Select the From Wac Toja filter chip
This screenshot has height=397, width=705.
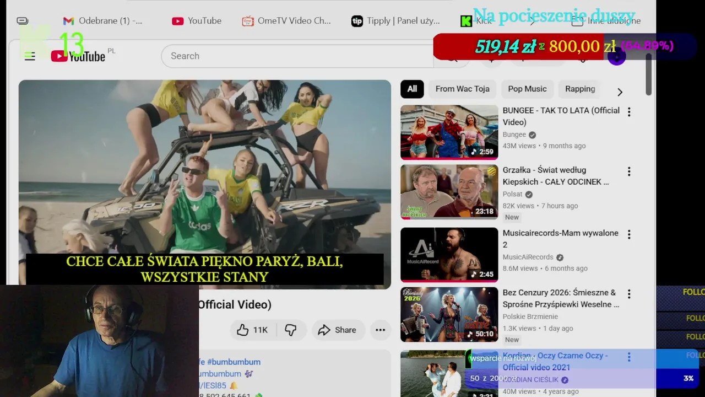tap(462, 89)
